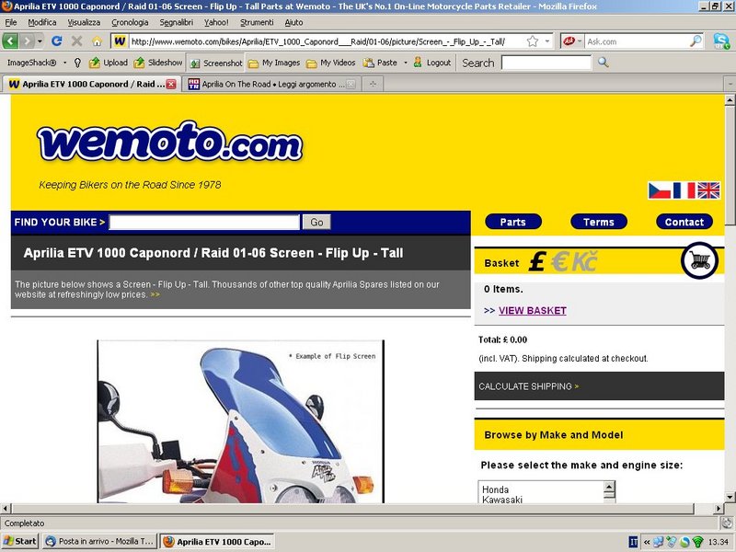
Task: Open the Skype toolbar icon
Action: [721, 41]
